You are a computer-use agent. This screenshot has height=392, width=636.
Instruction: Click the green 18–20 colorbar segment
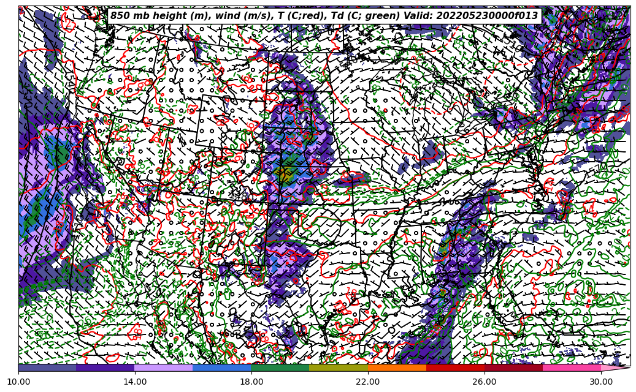(280, 368)
